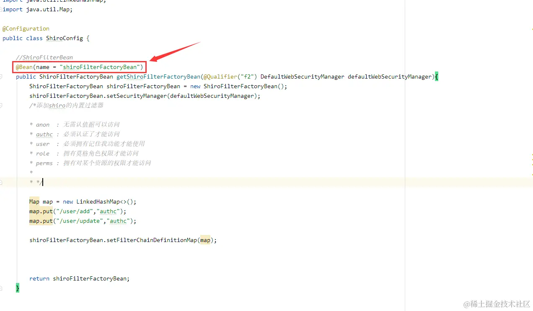Click the "* authc : 必须认证了才能访问" comment line
Image resolution: width=533 pixels, height=311 pixels.
(75, 134)
